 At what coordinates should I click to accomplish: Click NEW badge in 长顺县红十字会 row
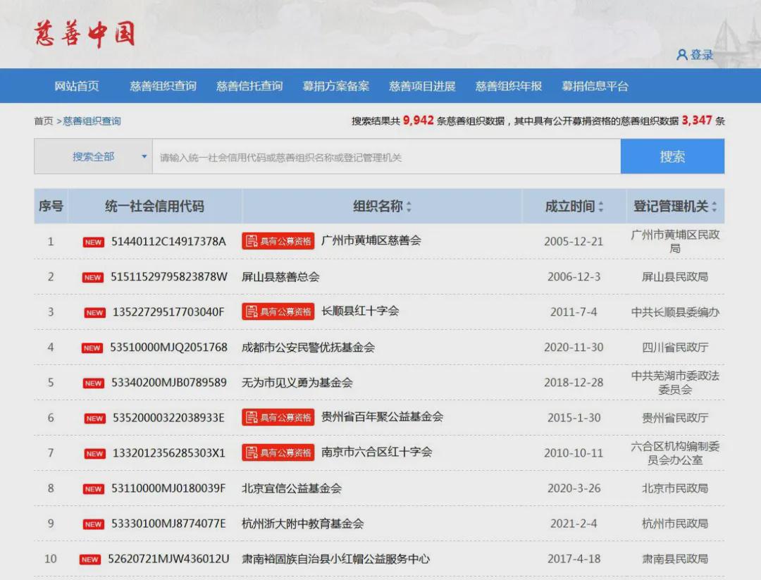94,313
